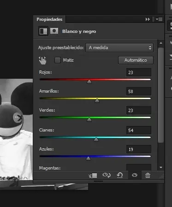Click the panel scrollbar down arrow
This screenshot has width=172, height=207.
(161, 167)
